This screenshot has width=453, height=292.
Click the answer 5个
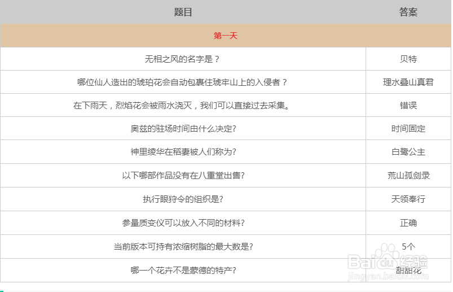tap(408, 246)
